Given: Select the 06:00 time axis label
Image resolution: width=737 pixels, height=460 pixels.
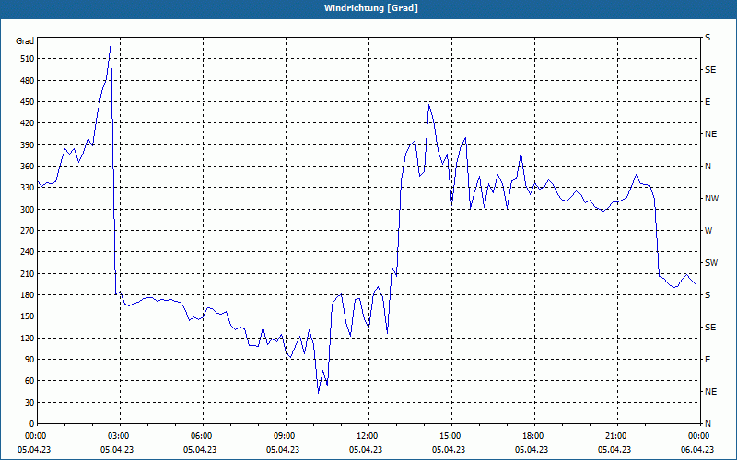Looking at the screenshot, I should [x=200, y=435].
